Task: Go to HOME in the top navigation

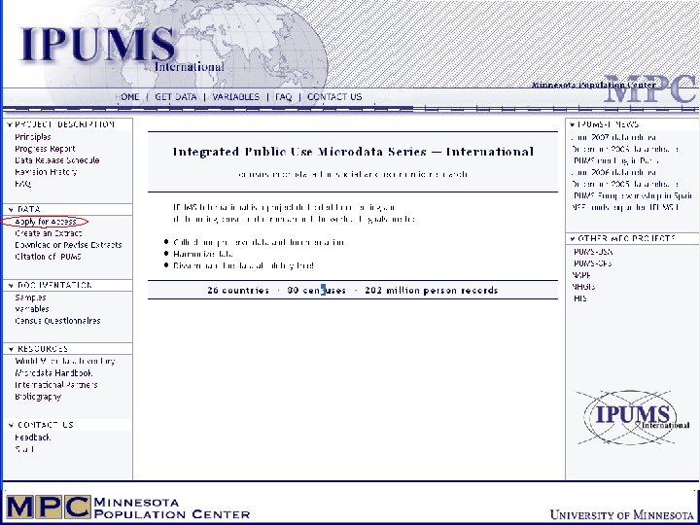Action: pyautogui.click(x=127, y=97)
